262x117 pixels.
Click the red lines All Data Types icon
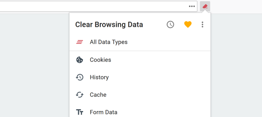pyautogui.click(x=79, y=42)
